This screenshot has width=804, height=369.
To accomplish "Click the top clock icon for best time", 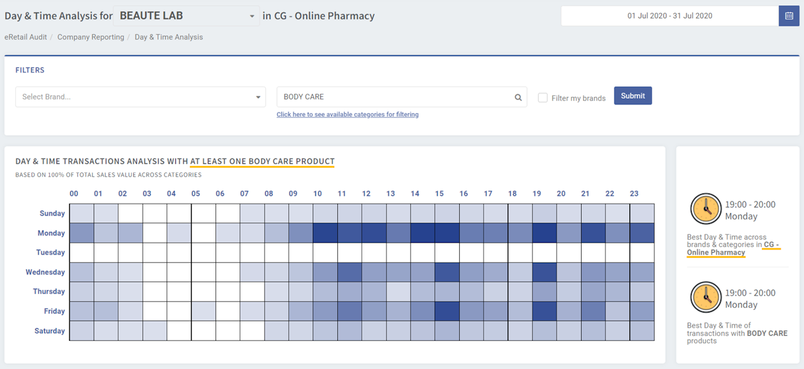I will pos(705,209).
